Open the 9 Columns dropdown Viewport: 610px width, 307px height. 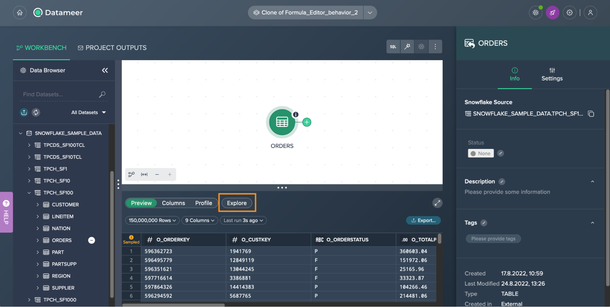tap(200, 220)
